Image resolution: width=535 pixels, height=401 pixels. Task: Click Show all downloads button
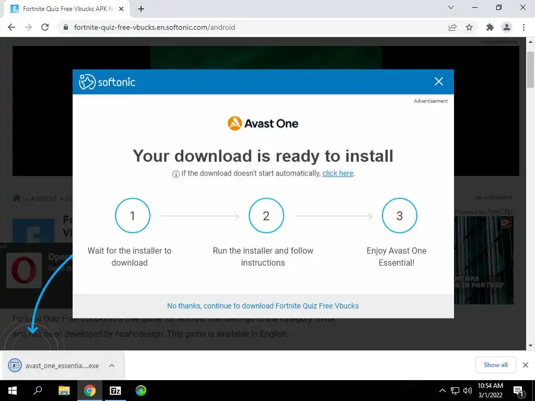click(495, 365)
